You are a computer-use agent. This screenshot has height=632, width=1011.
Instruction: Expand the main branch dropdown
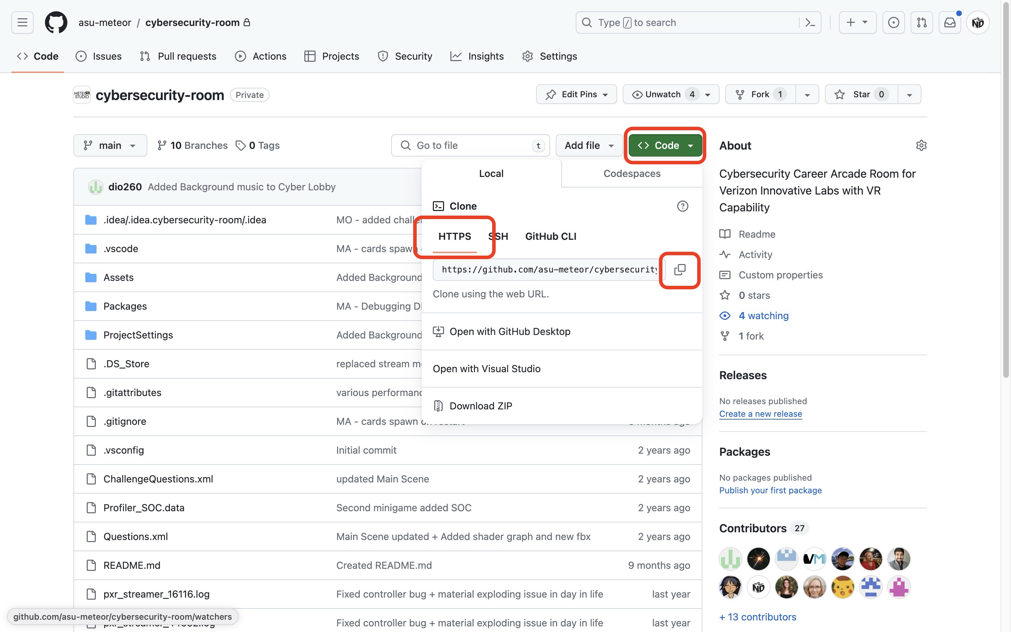[110, 145]
